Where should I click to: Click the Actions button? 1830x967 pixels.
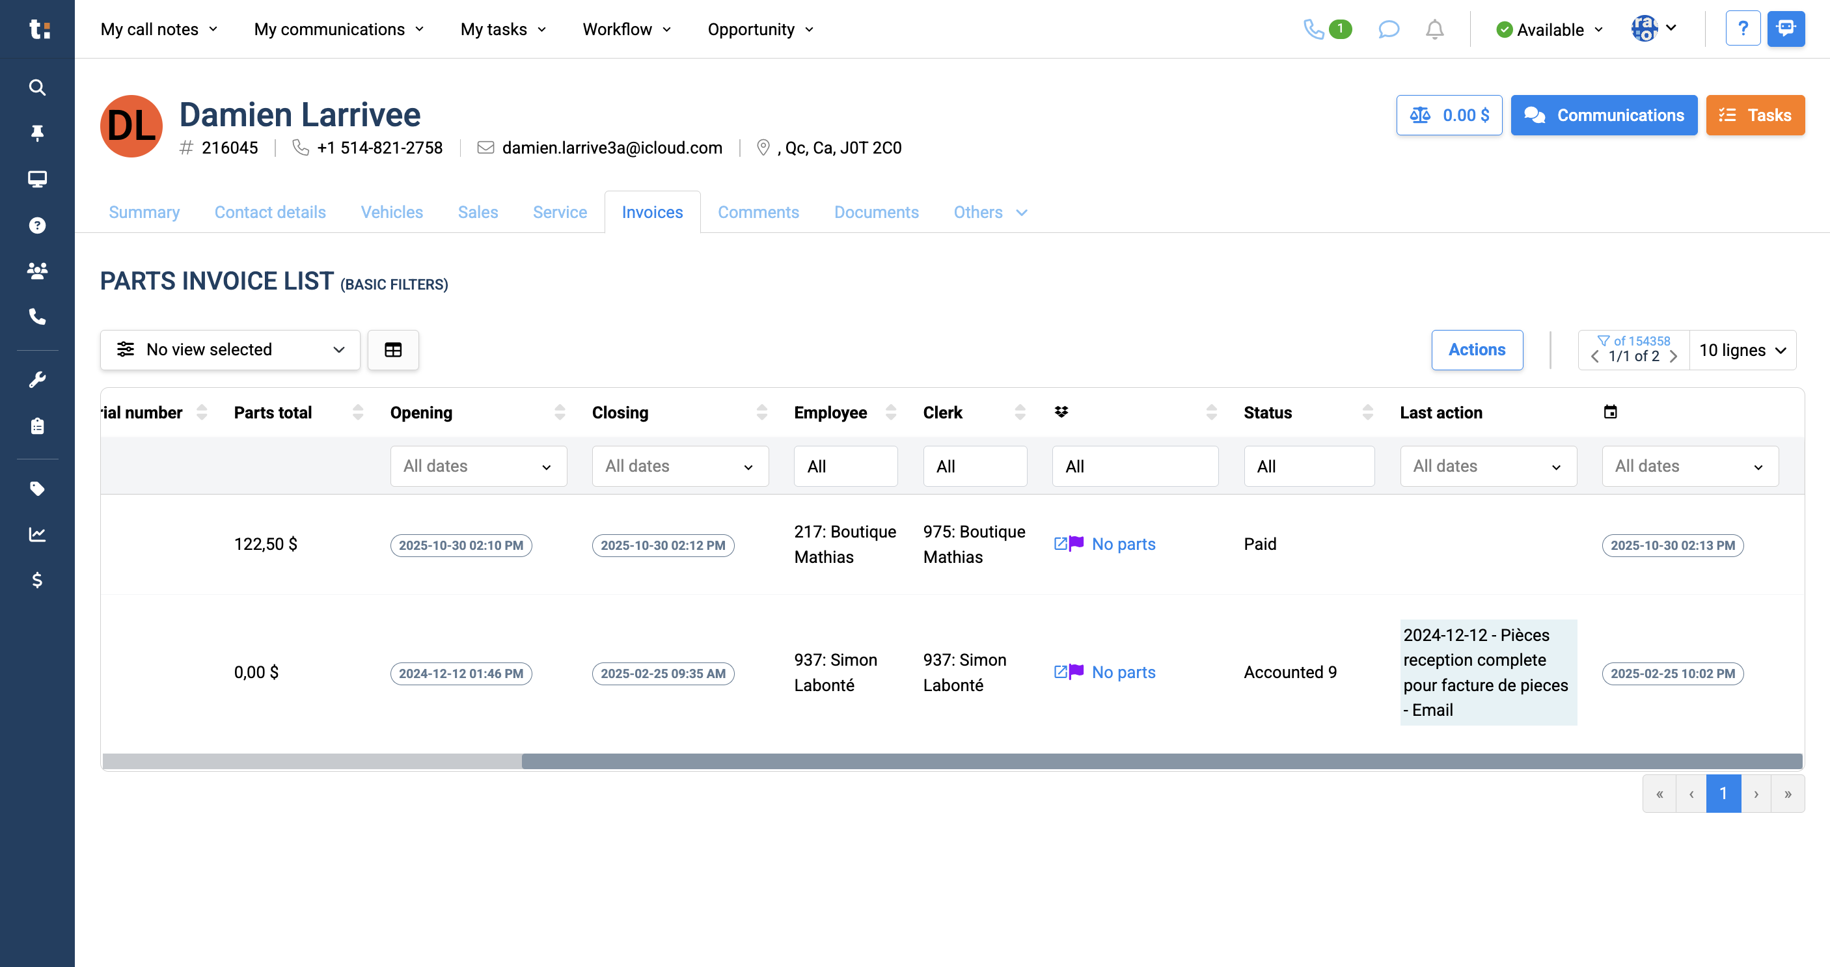1477,349
